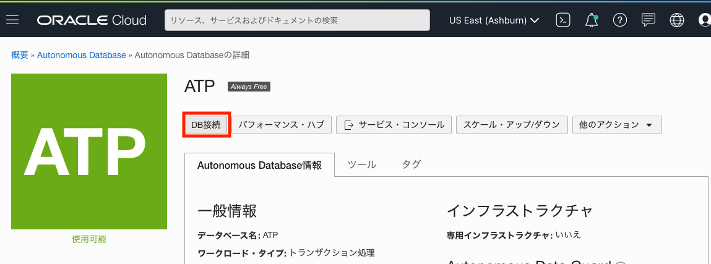Select the Autonomous Database情報 tab
The image size is (711, 264).
point(259,165)
